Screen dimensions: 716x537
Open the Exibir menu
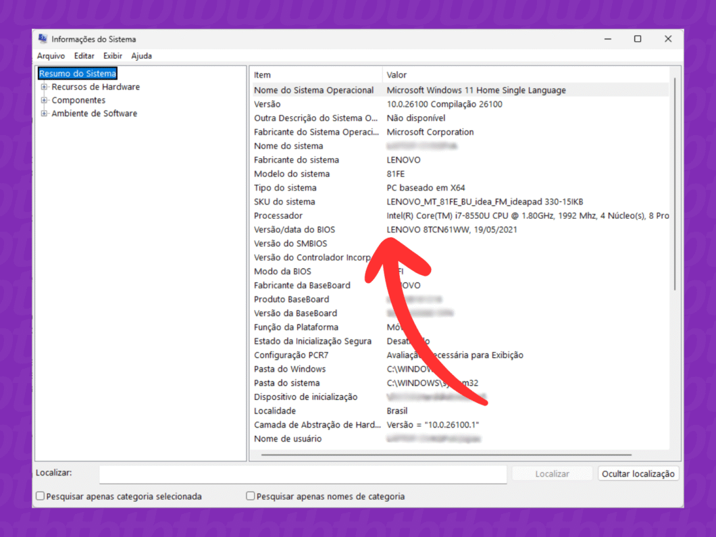(112, 56)
